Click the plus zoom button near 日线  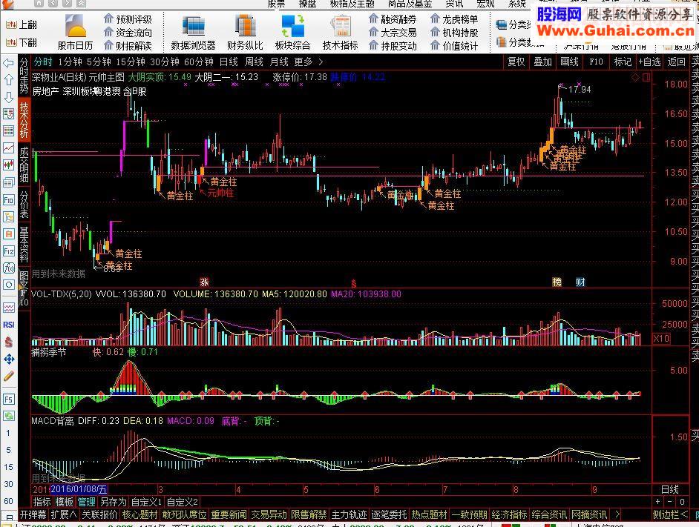pos(658,502)
